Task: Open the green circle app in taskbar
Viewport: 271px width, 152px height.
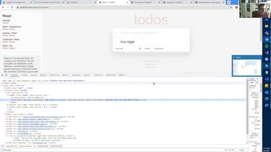Action: (x=266, y=46)
